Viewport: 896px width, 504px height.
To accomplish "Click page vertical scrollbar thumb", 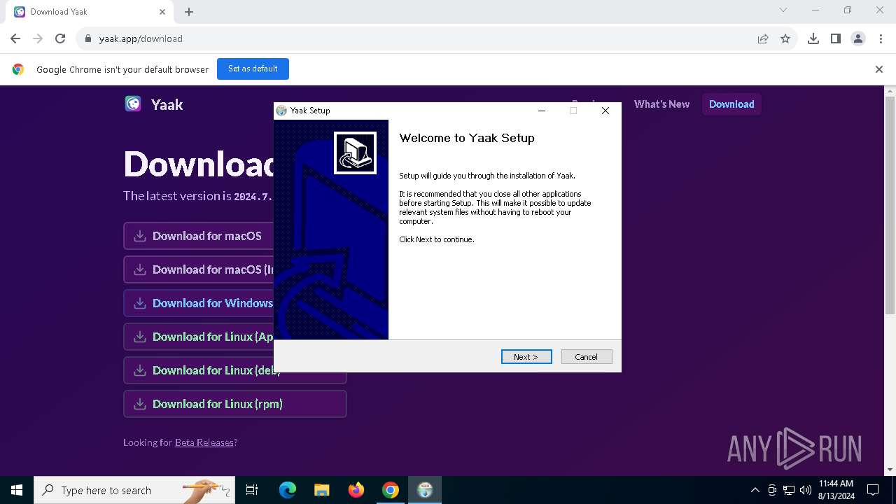I will (890, 205).
